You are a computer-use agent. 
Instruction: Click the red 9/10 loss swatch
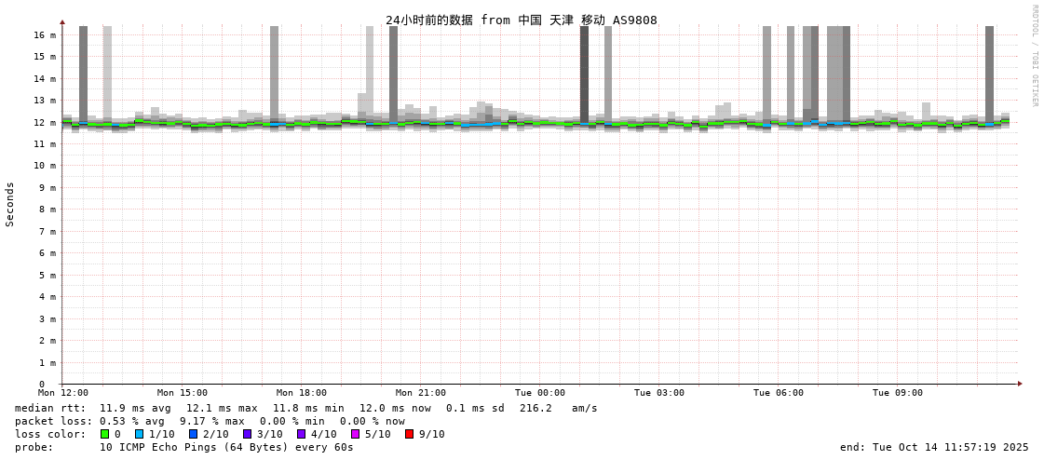point(409,434)
